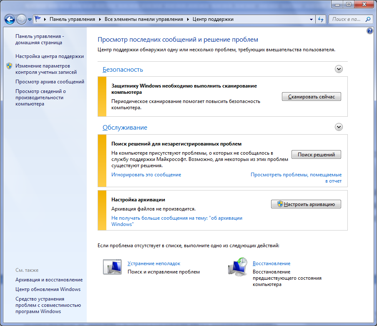
Task: Open Архивация и восстановление link
Action: coord(49,280)
